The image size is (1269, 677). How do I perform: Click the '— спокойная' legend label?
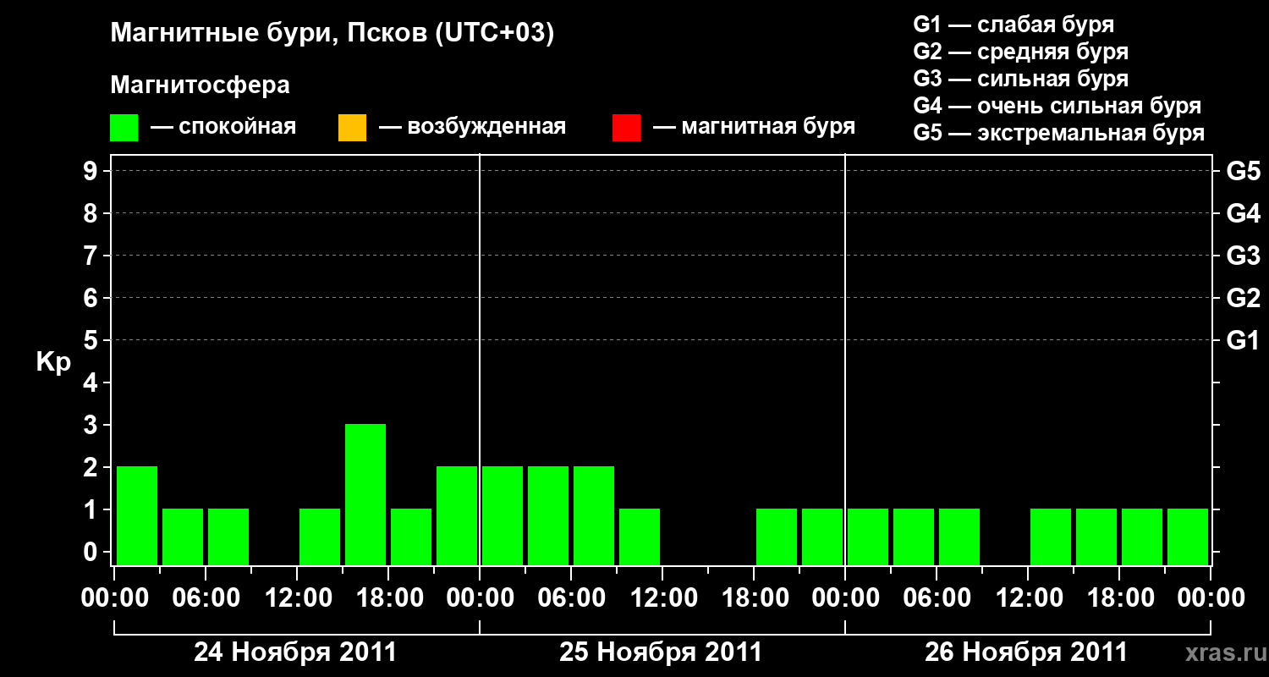point(223,128)
